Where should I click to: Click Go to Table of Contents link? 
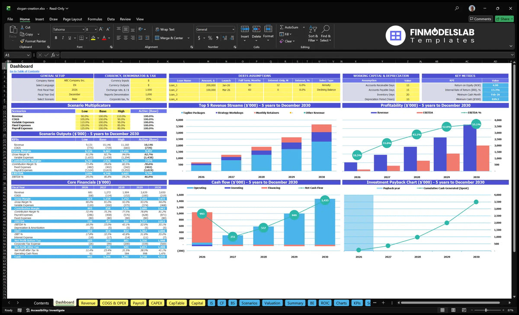(25, 71)
